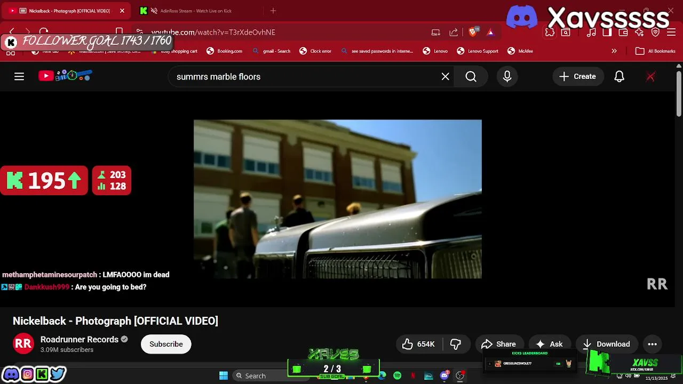Open Leo AI sparkle icon
The image size is (683, 384).
(639, 32)
